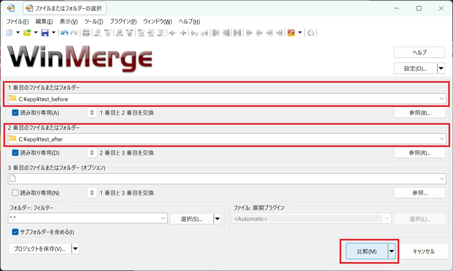Expand the Options wrench icon's dropdown arrow

click(x=300, y=33)
